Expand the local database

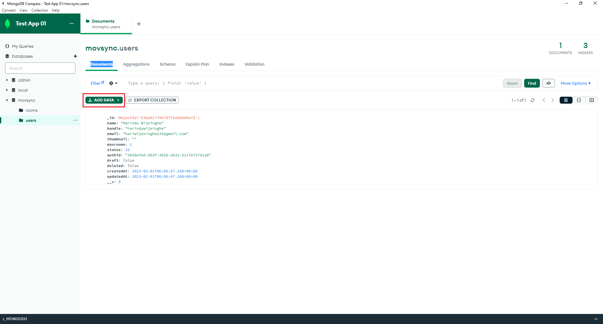point(7,90)
